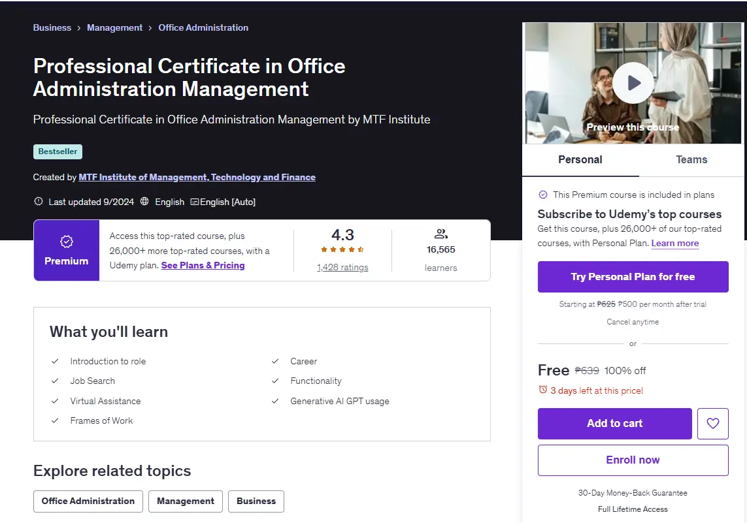The height and width of the screenshot is (523, 747).
Task: Click the checkmark beside Generative AI GPT usage
Action: (x=275, y=401)
